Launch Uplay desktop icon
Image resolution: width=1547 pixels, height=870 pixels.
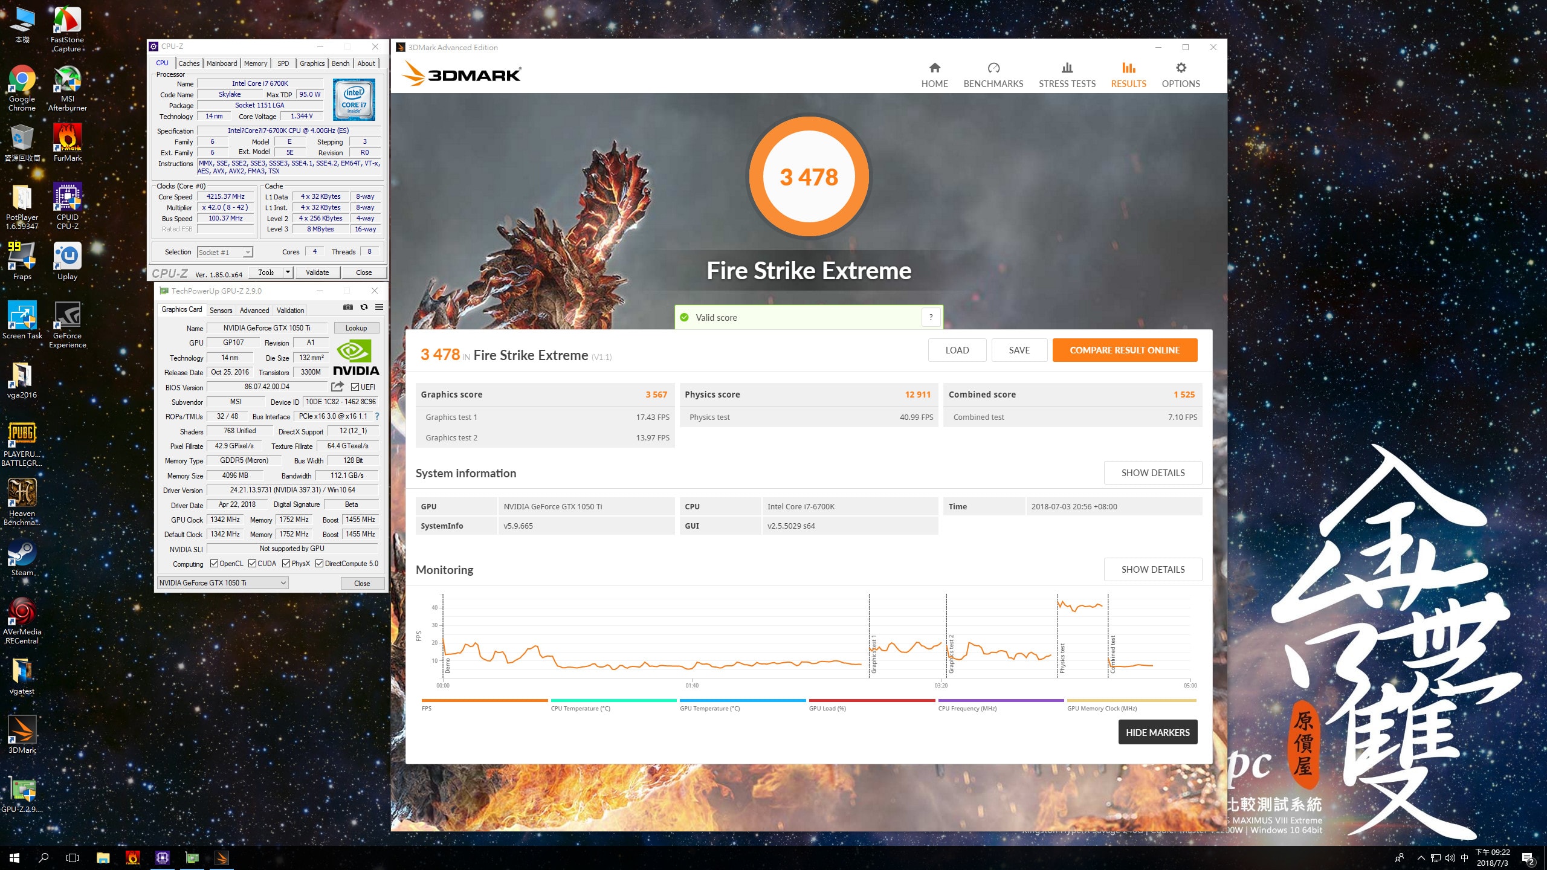67,261
